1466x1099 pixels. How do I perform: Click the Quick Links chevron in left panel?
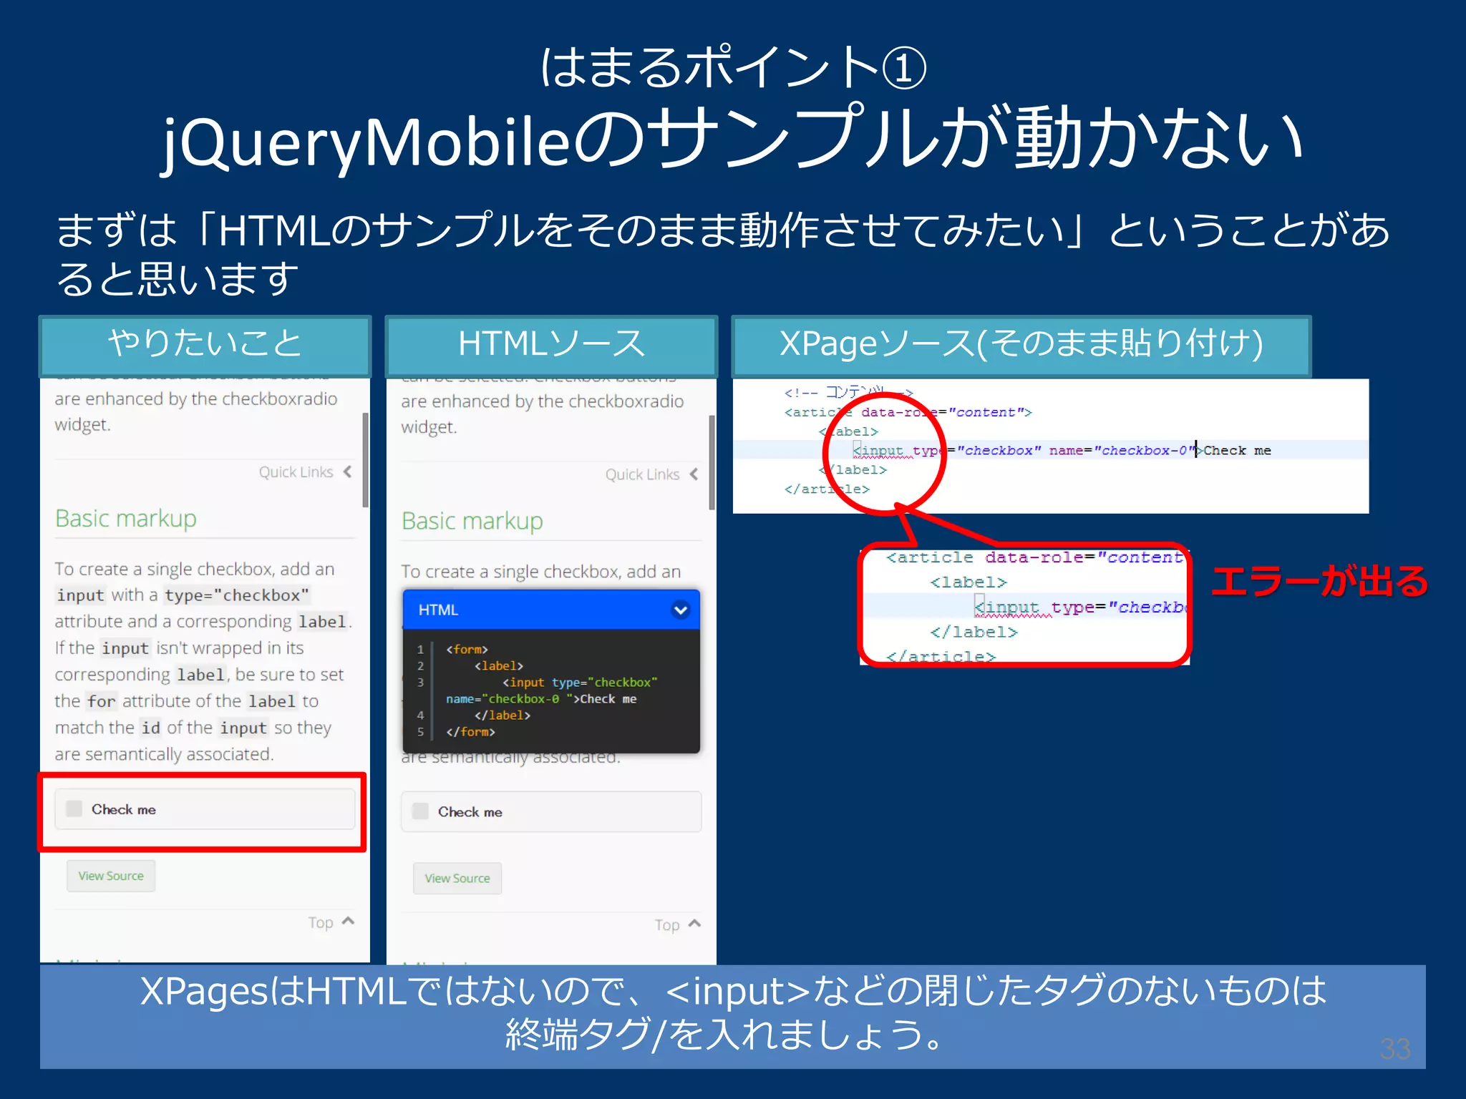coord(347,472)
